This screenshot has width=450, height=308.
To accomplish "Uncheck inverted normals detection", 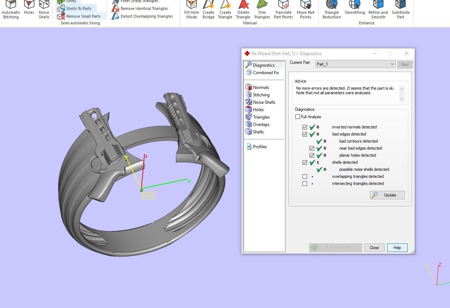I will tap(305, 127).
